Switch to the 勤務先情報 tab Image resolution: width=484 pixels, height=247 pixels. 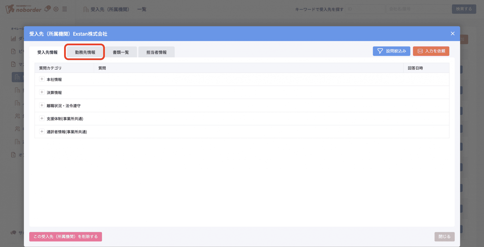click(x=85, y=52)
